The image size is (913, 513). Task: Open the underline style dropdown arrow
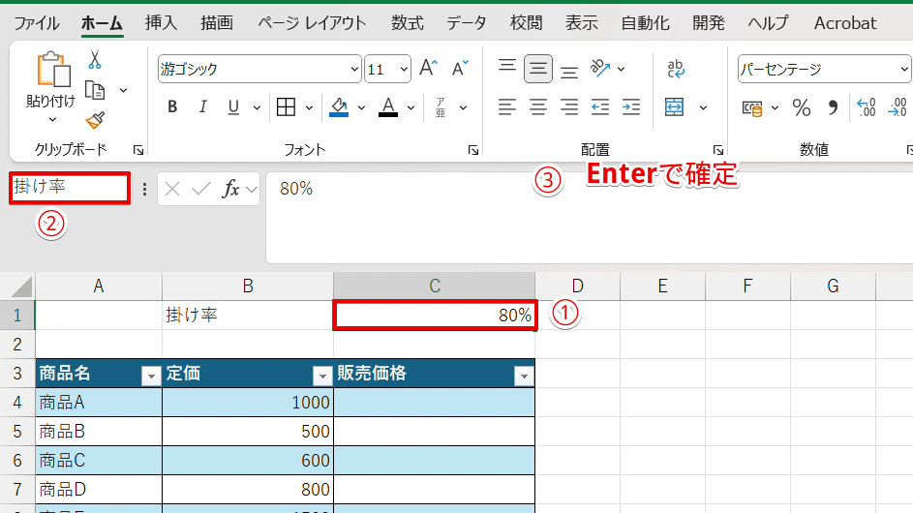[257, 107]
